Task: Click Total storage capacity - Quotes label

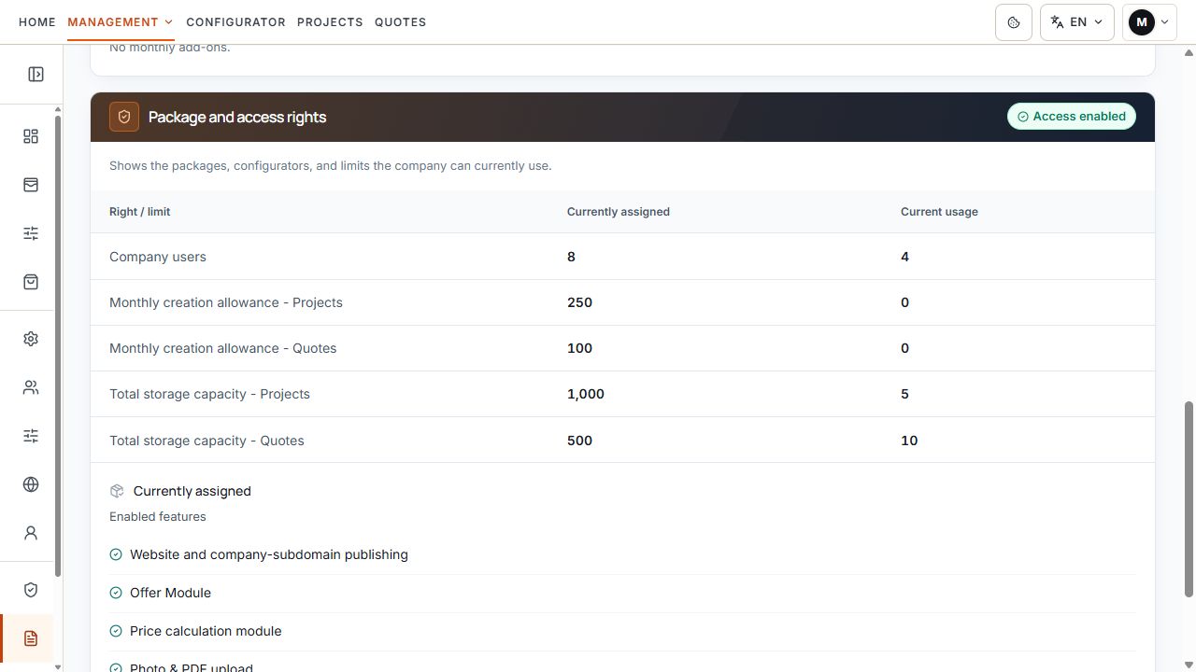Action: point(206,441)
